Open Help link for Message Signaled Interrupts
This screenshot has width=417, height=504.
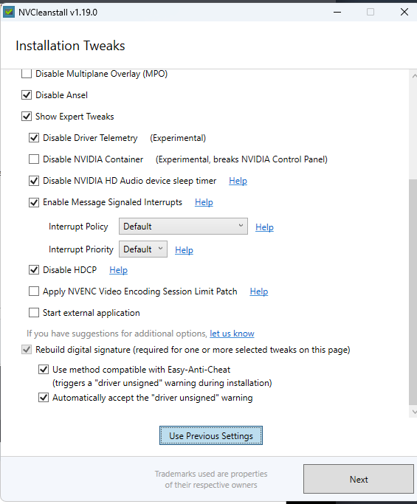pyautogui.click(x=204, y=202)
